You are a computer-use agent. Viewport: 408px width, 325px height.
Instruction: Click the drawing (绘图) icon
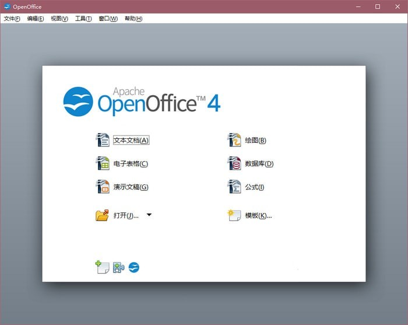(x=234, y=140)
